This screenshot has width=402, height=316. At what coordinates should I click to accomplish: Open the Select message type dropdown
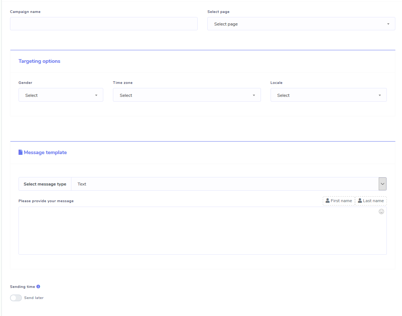pyautogui.click(x=229, y=184)
